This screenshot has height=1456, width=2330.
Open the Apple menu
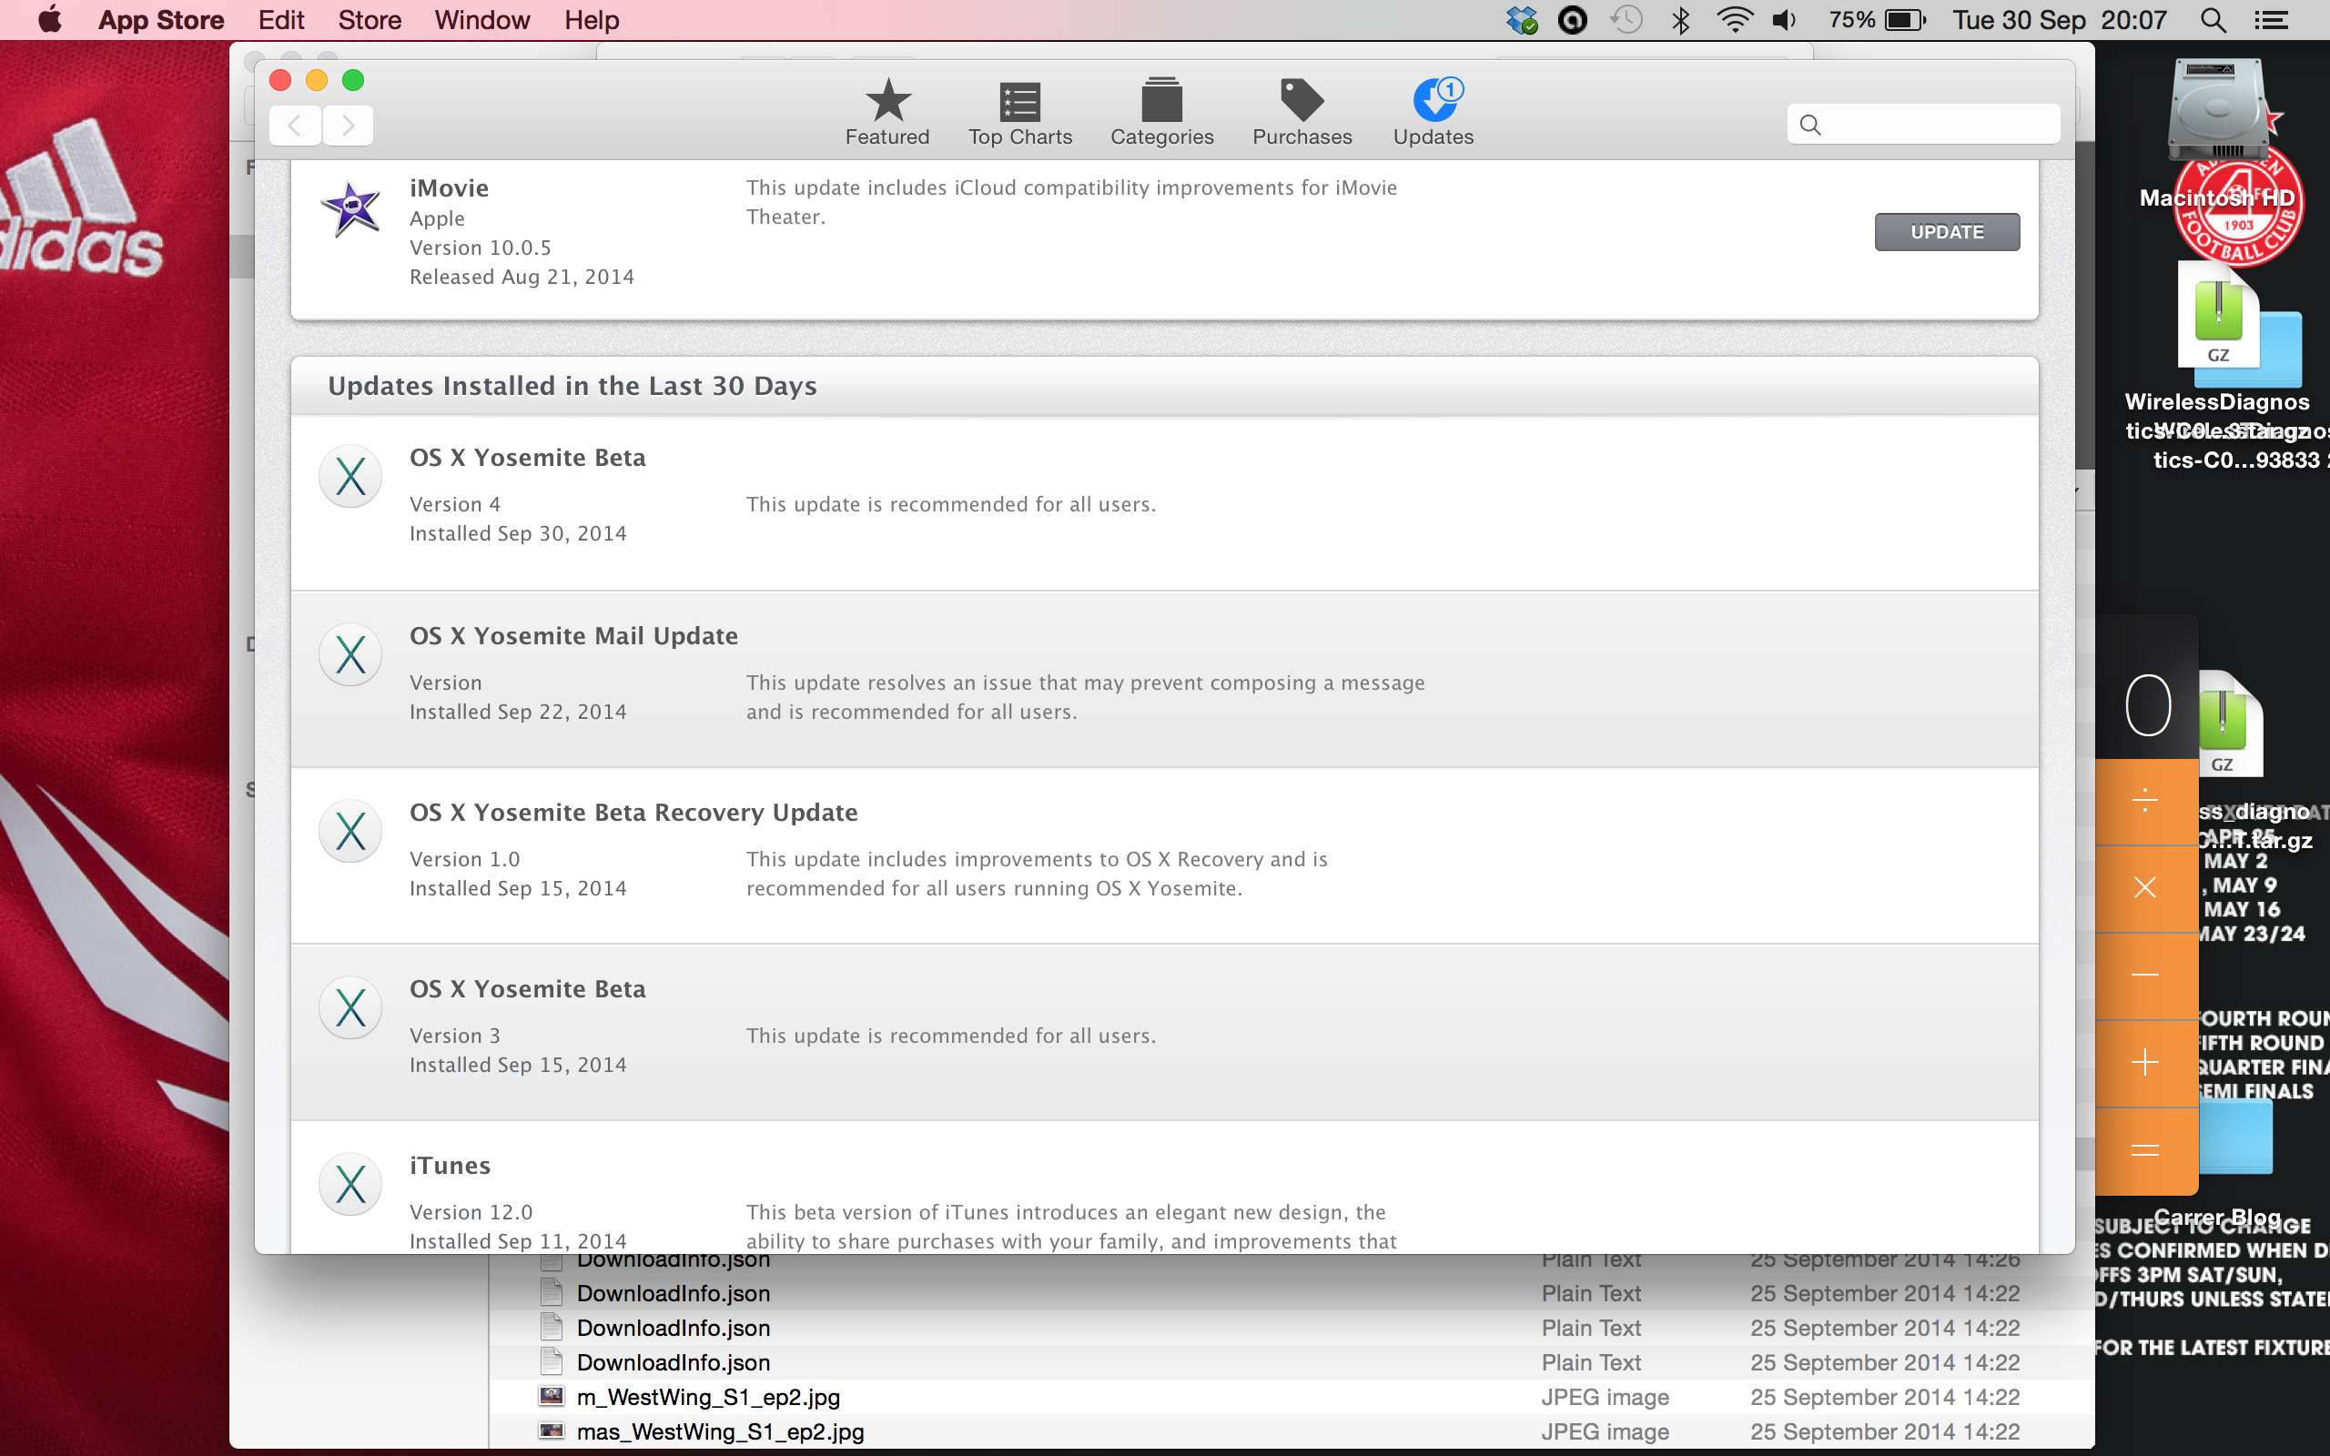pyautogui.click(x=50, y=19)
